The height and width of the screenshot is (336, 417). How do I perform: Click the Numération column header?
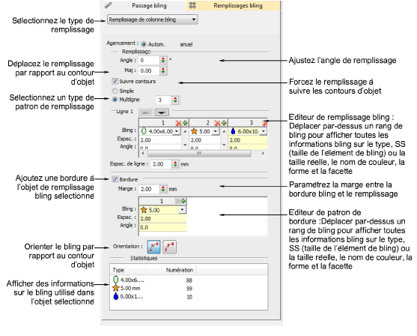[x=171, y=270]
